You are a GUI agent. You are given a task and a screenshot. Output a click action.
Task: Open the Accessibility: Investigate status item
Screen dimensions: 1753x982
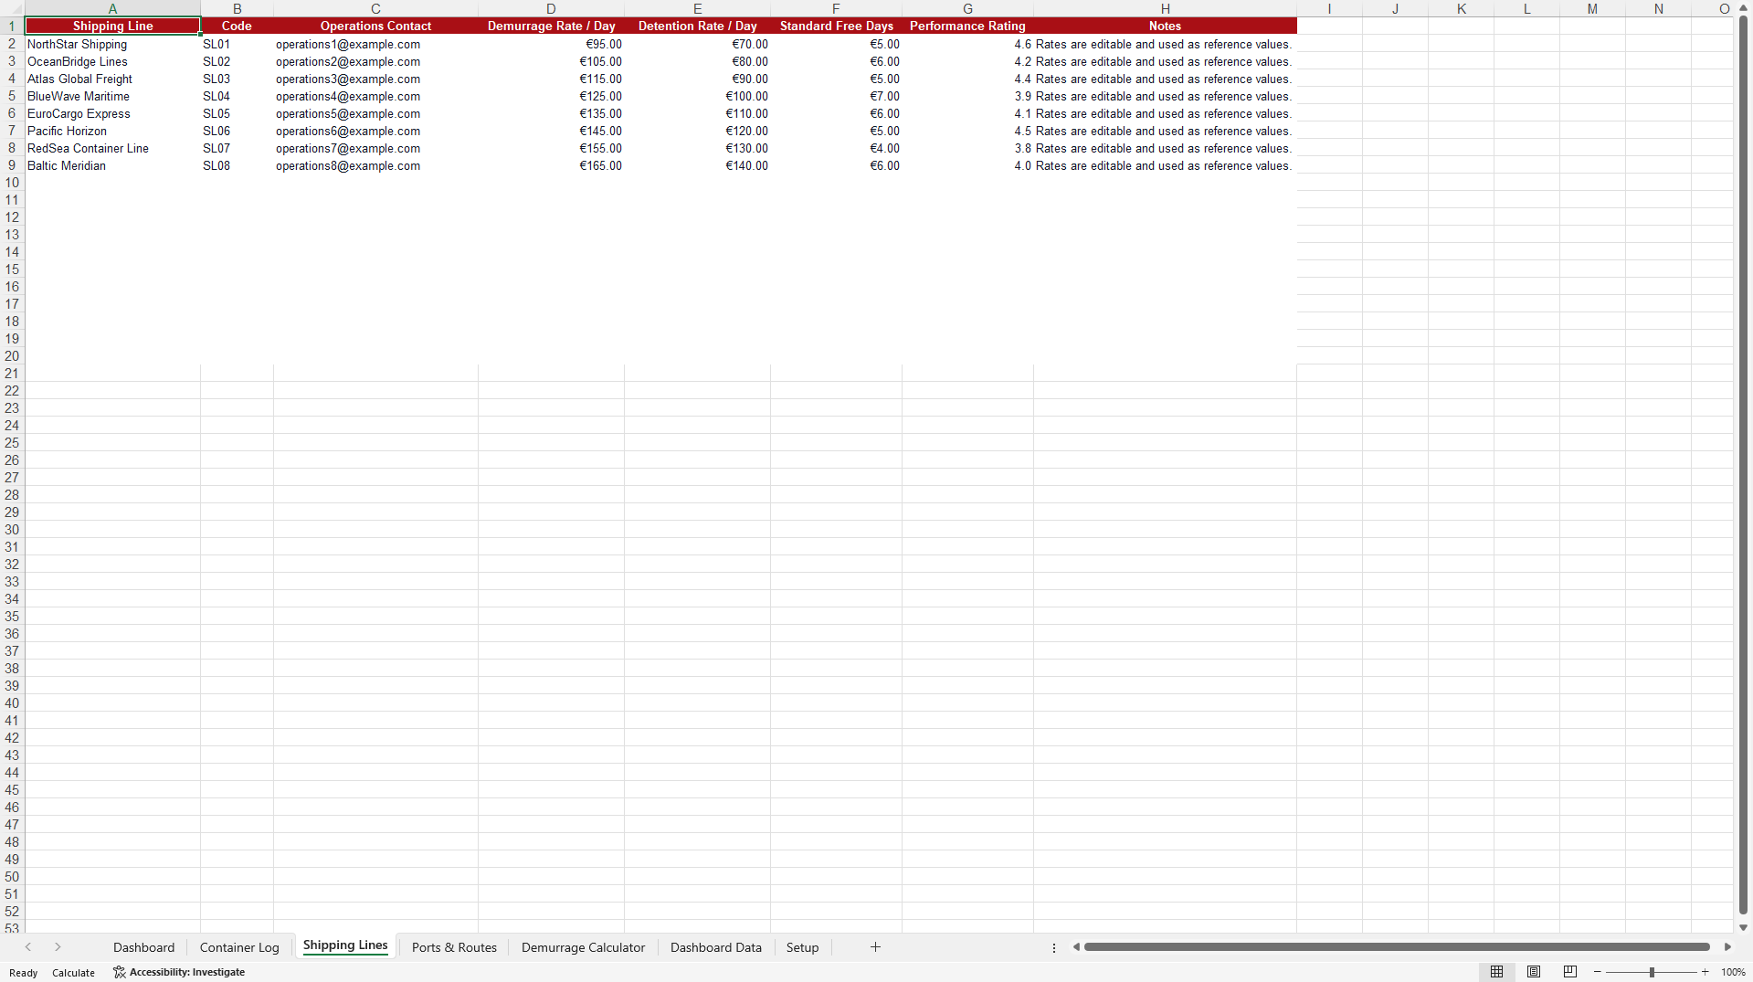coord(179,972)
